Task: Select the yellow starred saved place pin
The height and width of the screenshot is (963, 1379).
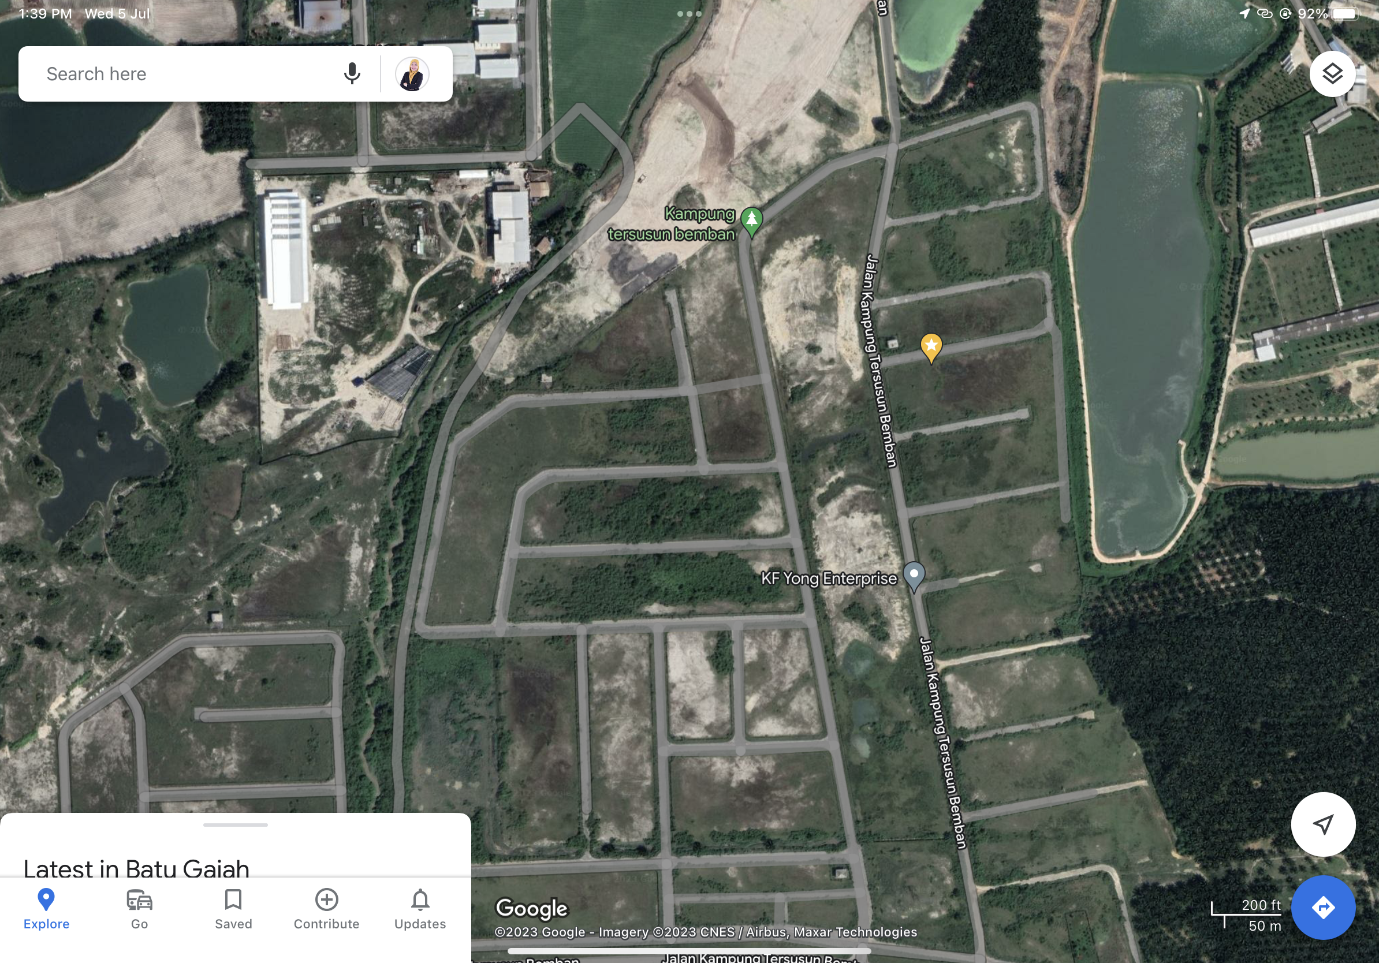Action: pos(931,348)
